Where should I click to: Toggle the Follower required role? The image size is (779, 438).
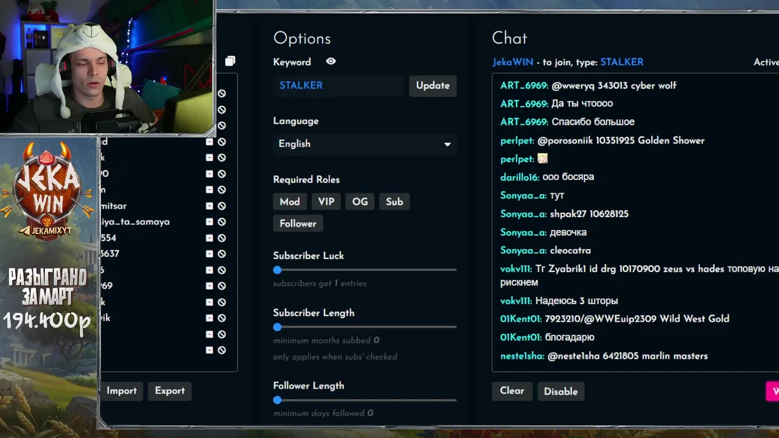pyautogui.click(x=298, y=224)
